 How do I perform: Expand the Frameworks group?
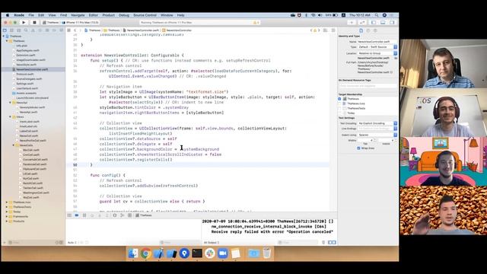pyautogui.click(x=7, y=216)
